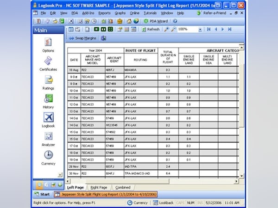This screenshot has width=278, height=208.
Task: Click the Start button
Action: [x=42, y=194]
